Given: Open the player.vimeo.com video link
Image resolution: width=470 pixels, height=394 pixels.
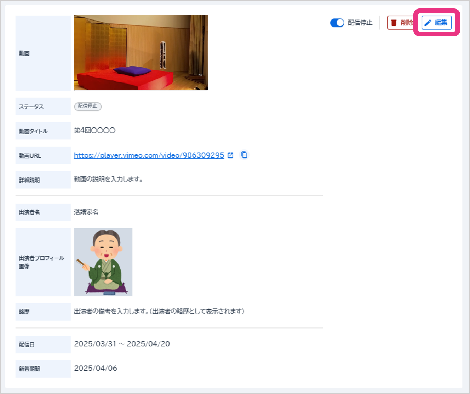Looking at the screenshot, I should click(149, 155).
